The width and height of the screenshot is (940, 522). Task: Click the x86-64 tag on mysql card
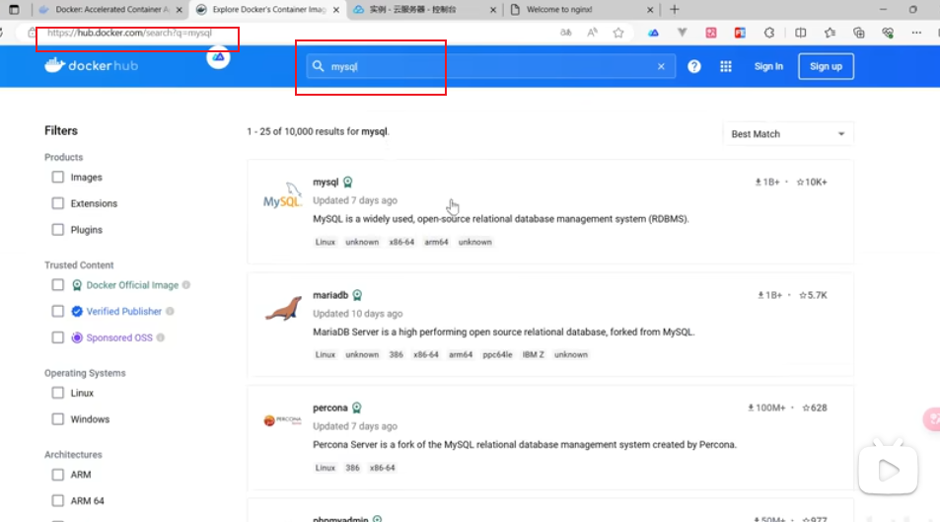pyautogui.click(x=401, y=243)
